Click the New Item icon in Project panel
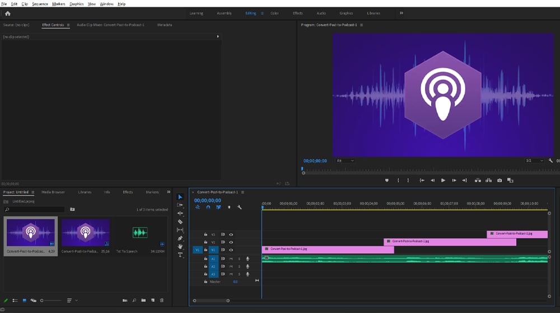Screen dimensions: 560x313 click(x=152, y=301)
